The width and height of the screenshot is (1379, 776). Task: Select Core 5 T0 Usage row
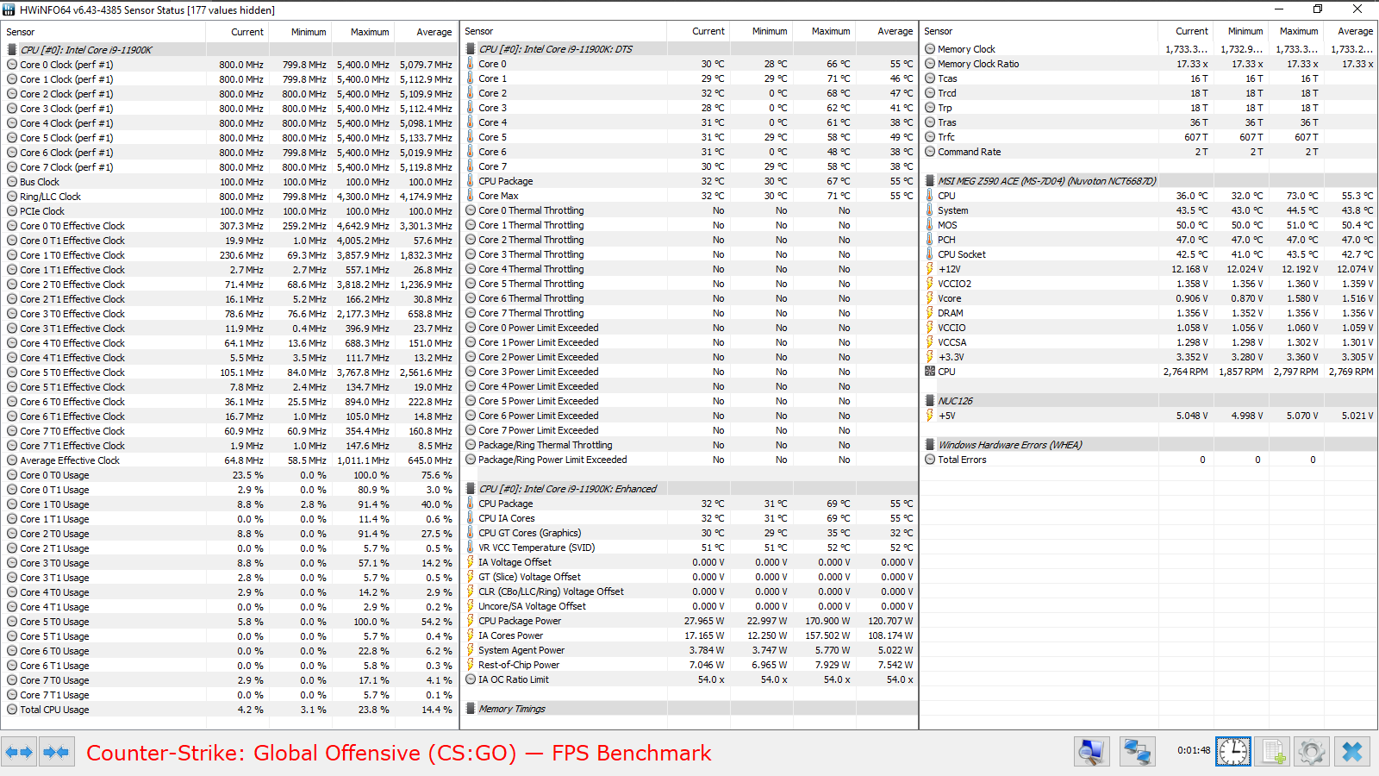[230, 622]
